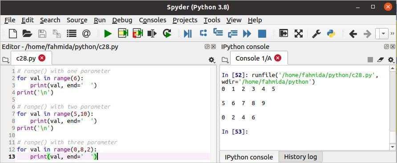Clear console with the eraser icon
The image size is (397, 163).
point(381,60)
